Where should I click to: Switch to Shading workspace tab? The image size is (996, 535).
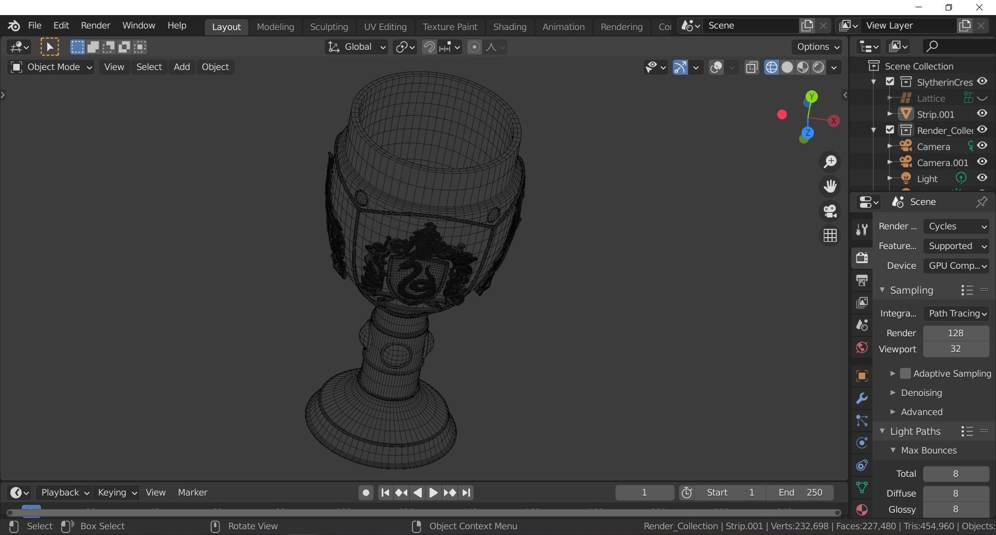tap(509, 27)
